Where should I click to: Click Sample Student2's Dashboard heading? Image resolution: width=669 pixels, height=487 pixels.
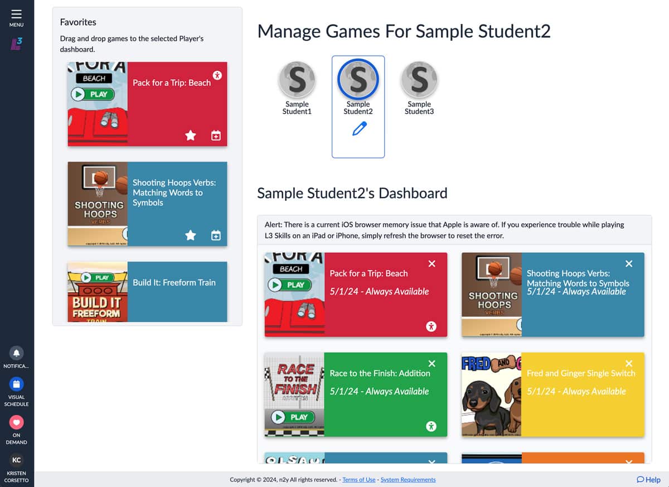click(x=352, y=194)
